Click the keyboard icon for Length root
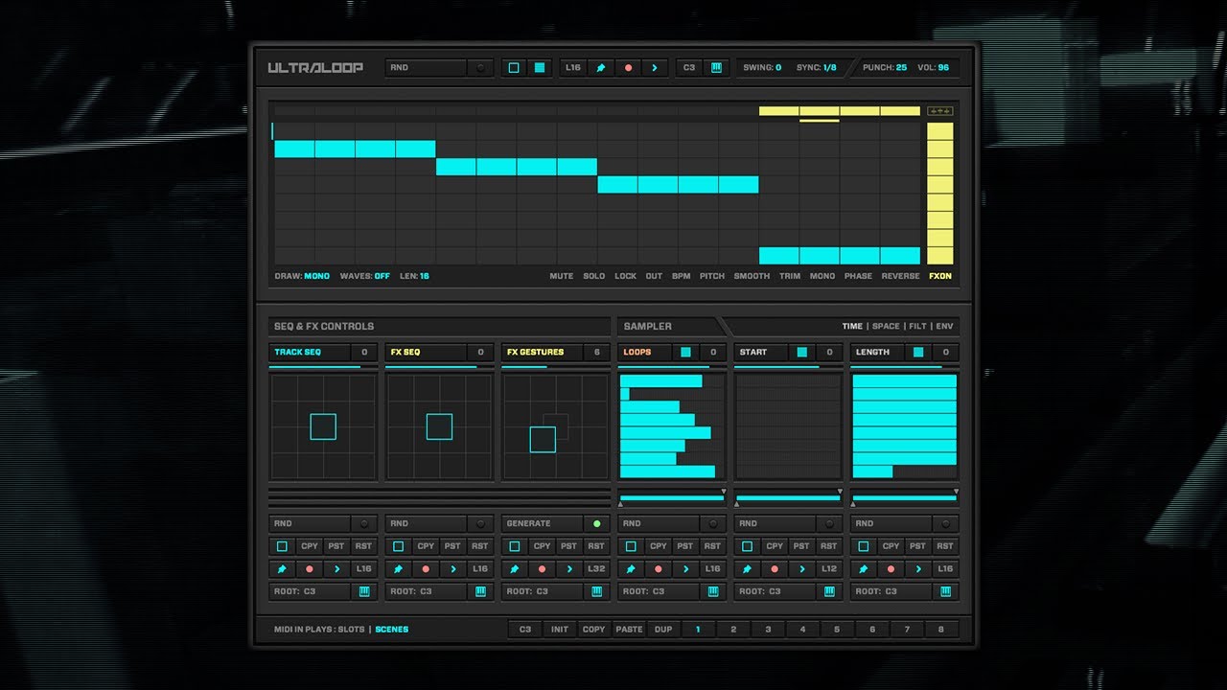The height and width of the screenshot is (690, 1227). (946, 591)
